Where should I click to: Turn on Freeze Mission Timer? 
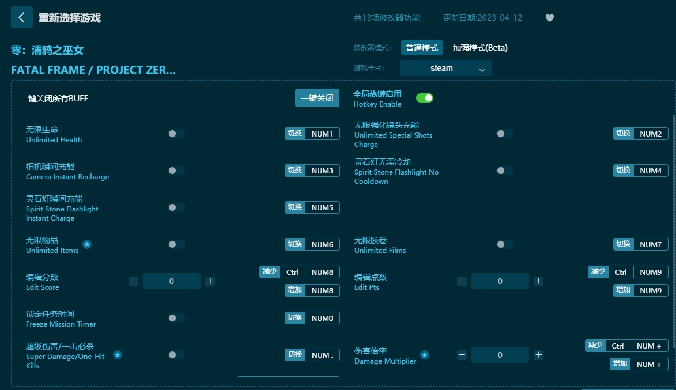coord(176,318)
